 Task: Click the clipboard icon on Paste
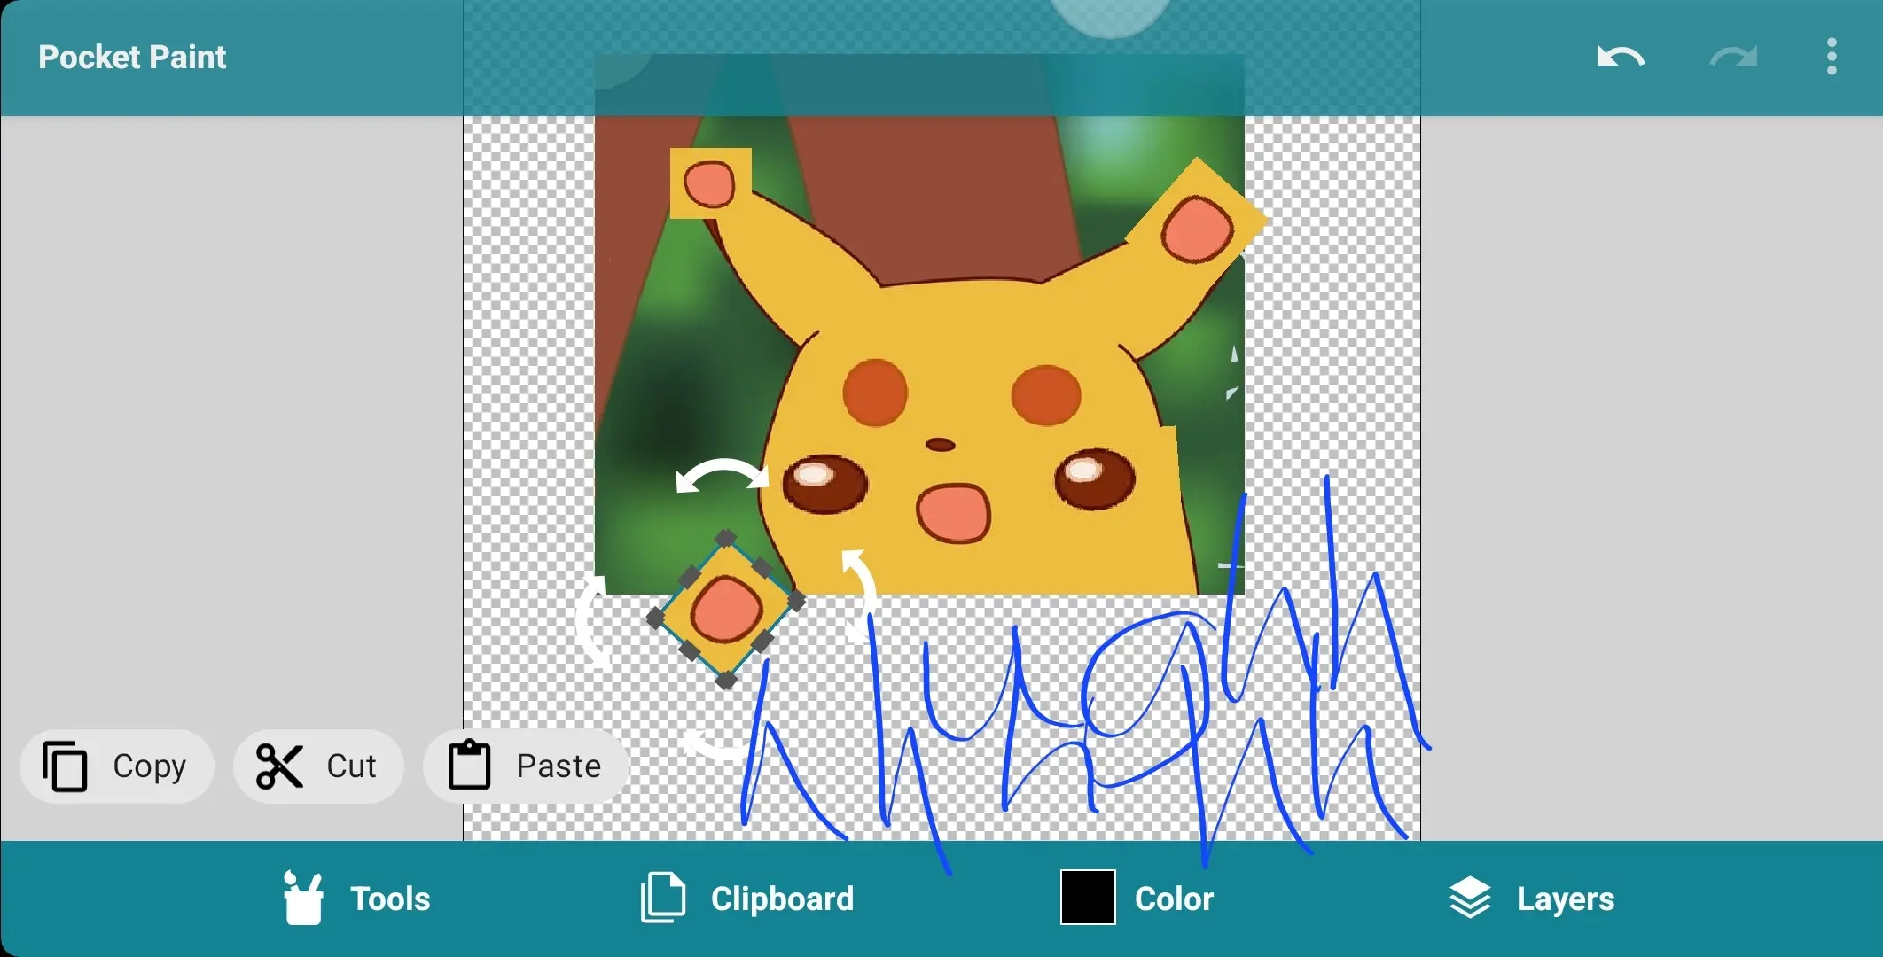tap(469, 765)
